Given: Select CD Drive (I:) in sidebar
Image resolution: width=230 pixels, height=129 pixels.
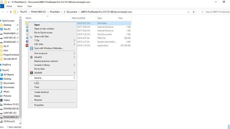Looking at the screenshot, I should point(9,121).
